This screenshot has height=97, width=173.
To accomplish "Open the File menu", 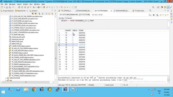I will (2, 4).
